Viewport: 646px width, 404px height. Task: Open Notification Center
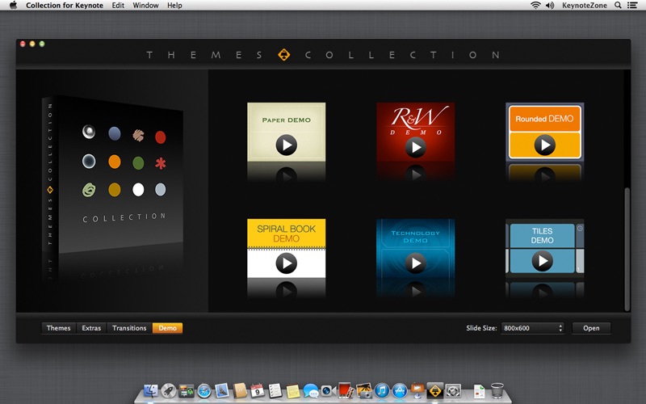tap(632, 6)
